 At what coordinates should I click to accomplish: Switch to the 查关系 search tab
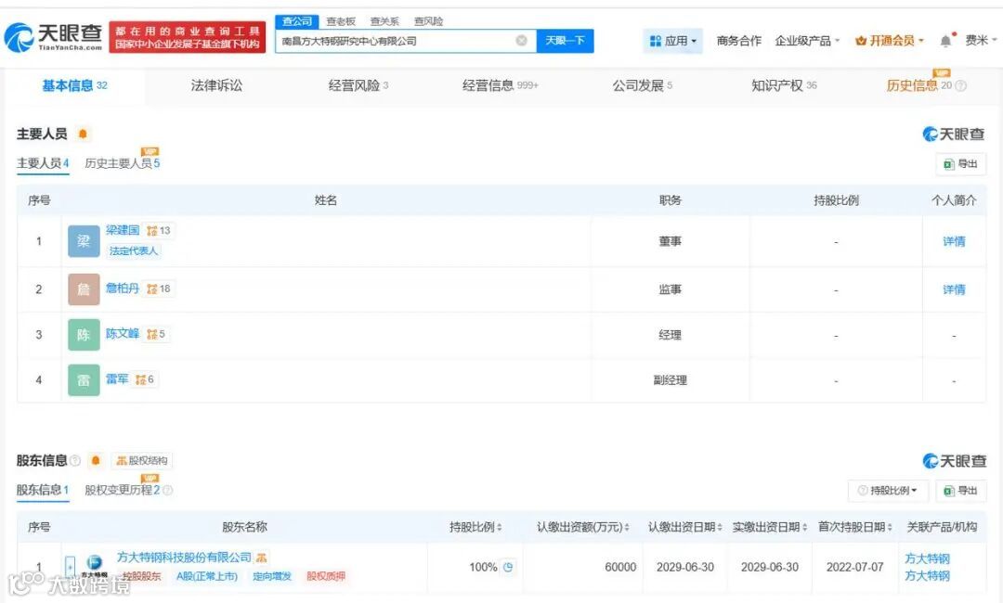click(x=384, y=21)
